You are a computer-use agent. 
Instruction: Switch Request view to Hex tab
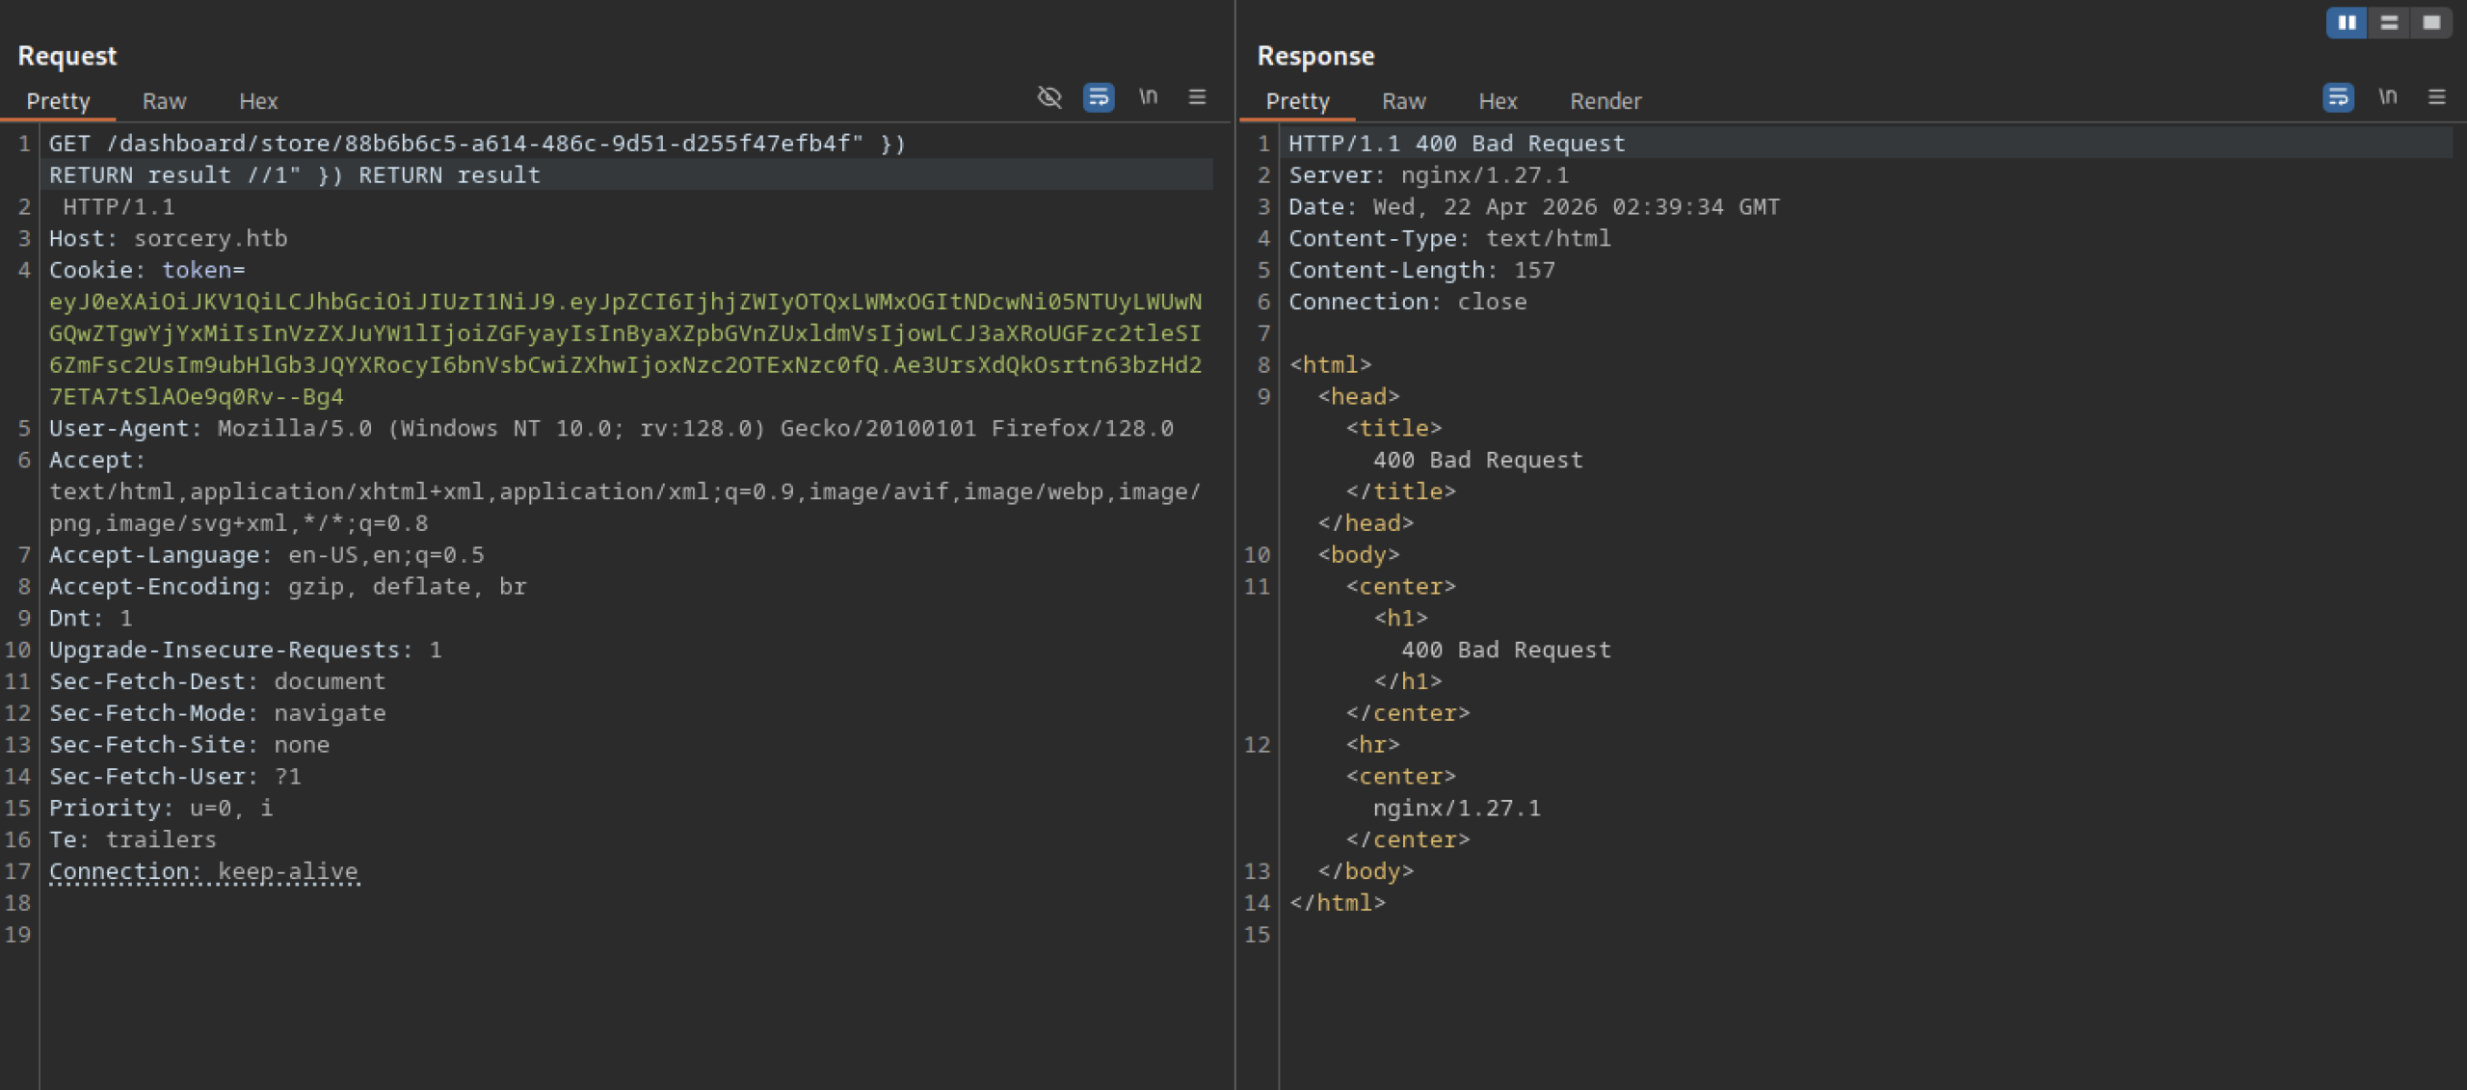pyautogui.click(x=258, y=101)
